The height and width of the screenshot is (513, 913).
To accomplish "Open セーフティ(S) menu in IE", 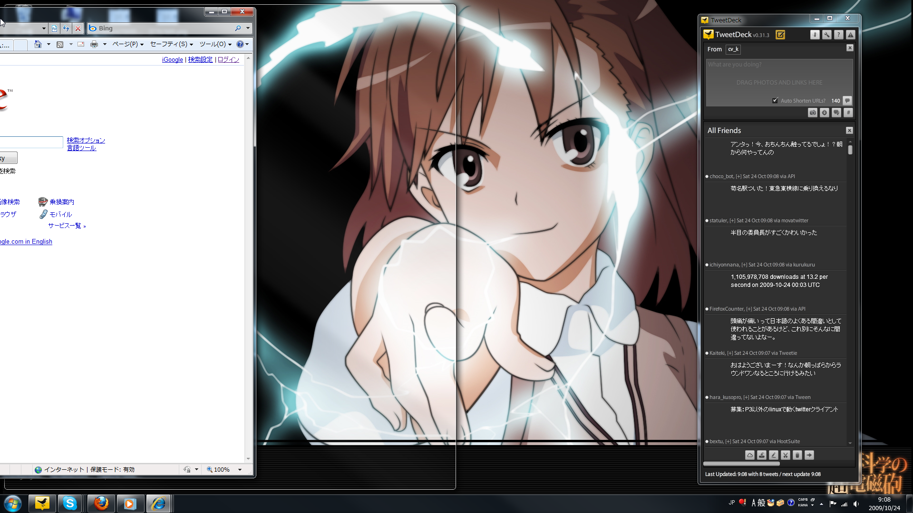I will pyautogui.click(x=172, y=44).
